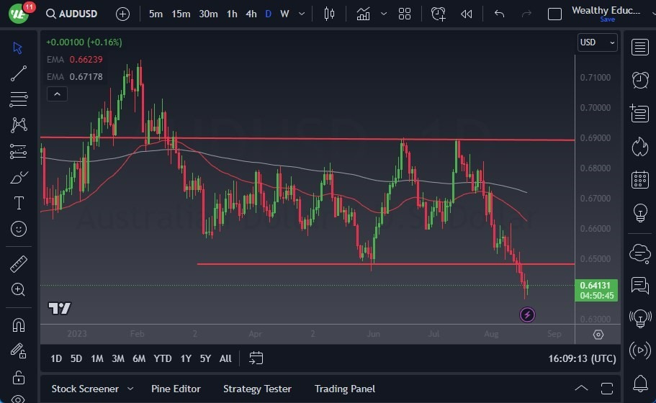Open the go to date calendar

(256, 358)
